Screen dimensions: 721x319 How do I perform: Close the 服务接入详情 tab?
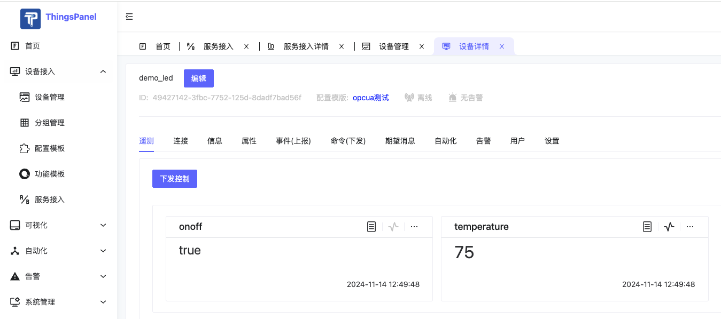[x=342, y=46]
